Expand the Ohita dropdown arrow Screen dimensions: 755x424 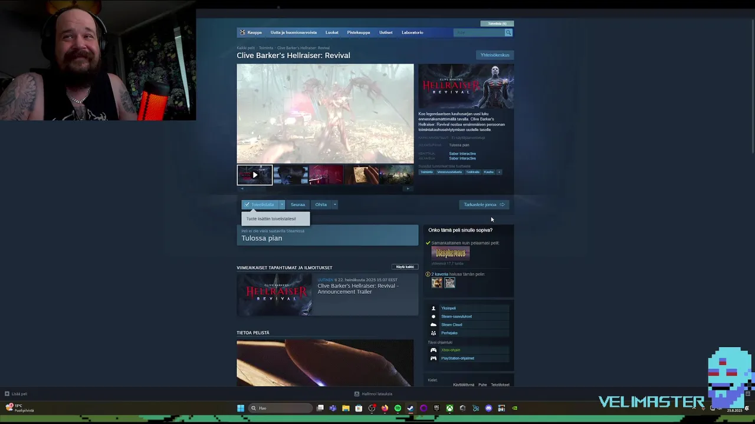pyautogui.click(x=334, y=204)
